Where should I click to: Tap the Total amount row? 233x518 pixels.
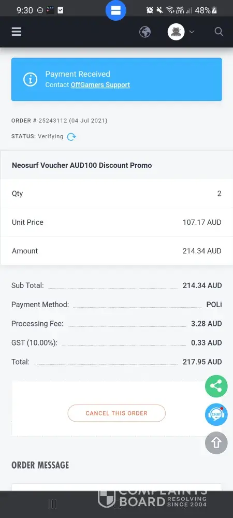[116, 362]
